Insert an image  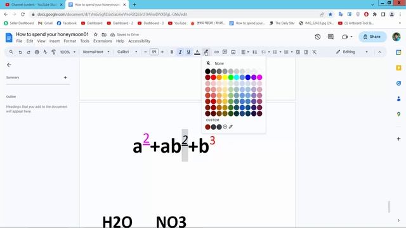click(233, 52)
